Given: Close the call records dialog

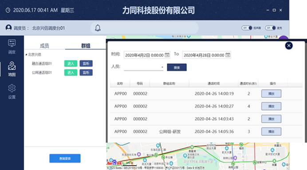Looking at the screenshot, I should coord(289,46).
